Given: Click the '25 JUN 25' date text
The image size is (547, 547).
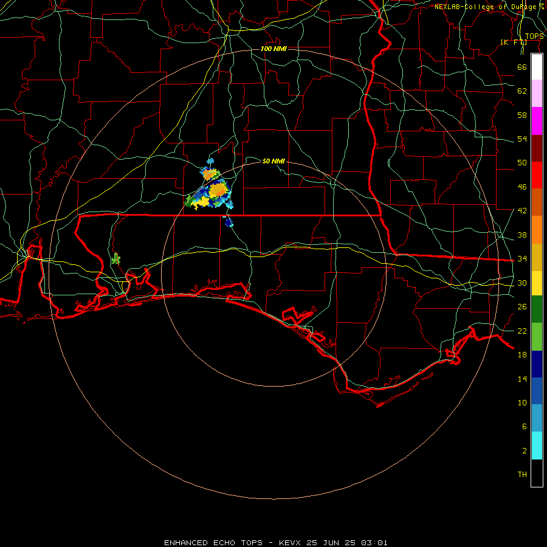Looking at the screenshot, I should click(x=331, y=543).
